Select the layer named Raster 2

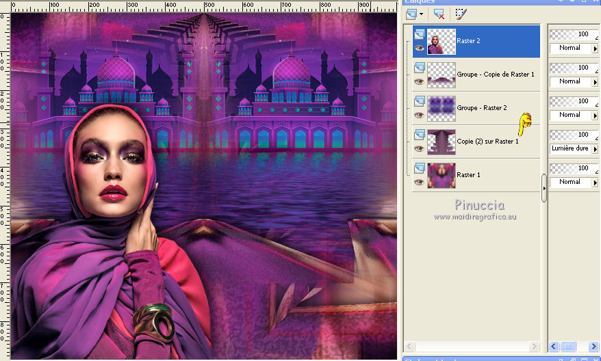coord(468,40)
